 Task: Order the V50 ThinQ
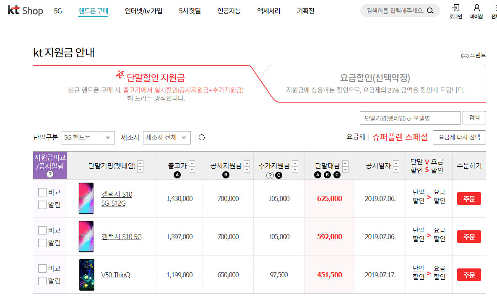point(469,275)
